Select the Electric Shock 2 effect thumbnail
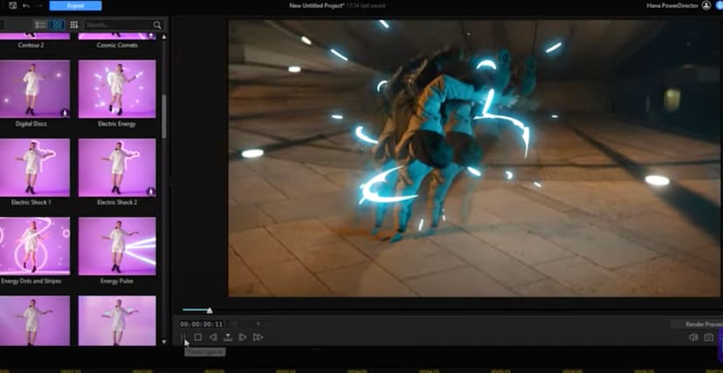 click(117, 168)
